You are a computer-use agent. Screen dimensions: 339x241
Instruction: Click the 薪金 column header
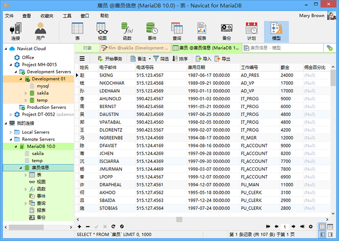click(x=291, y=67)
